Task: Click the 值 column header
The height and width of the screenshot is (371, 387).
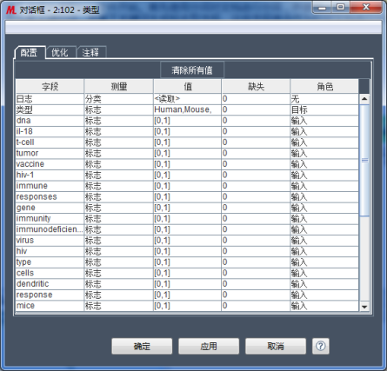Action: [x=188, y=86]
